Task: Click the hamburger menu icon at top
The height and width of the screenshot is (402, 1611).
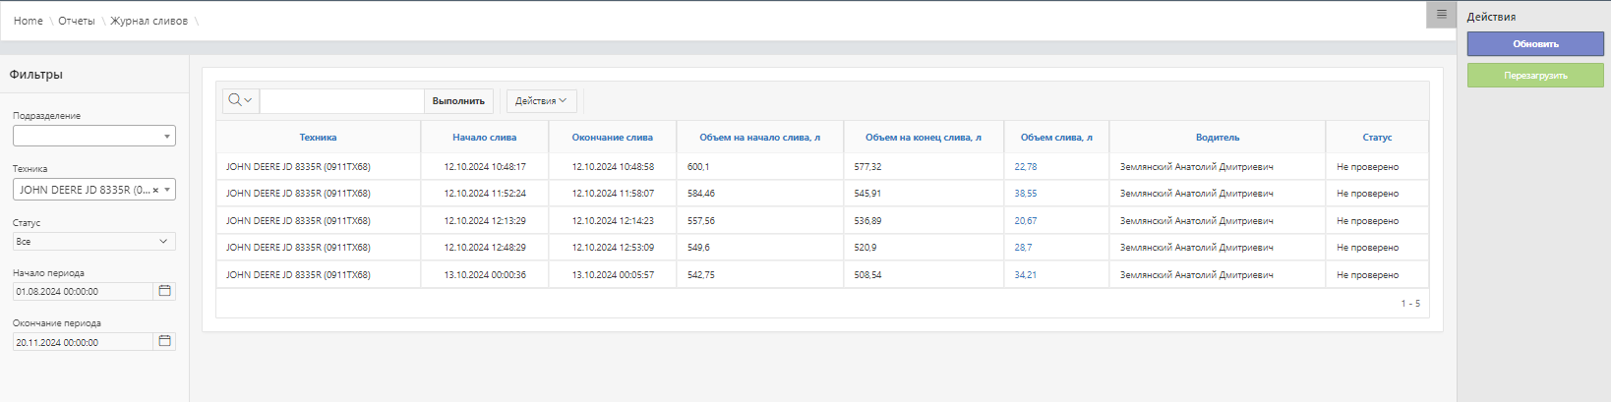Action: click(x=1441, y=15)
